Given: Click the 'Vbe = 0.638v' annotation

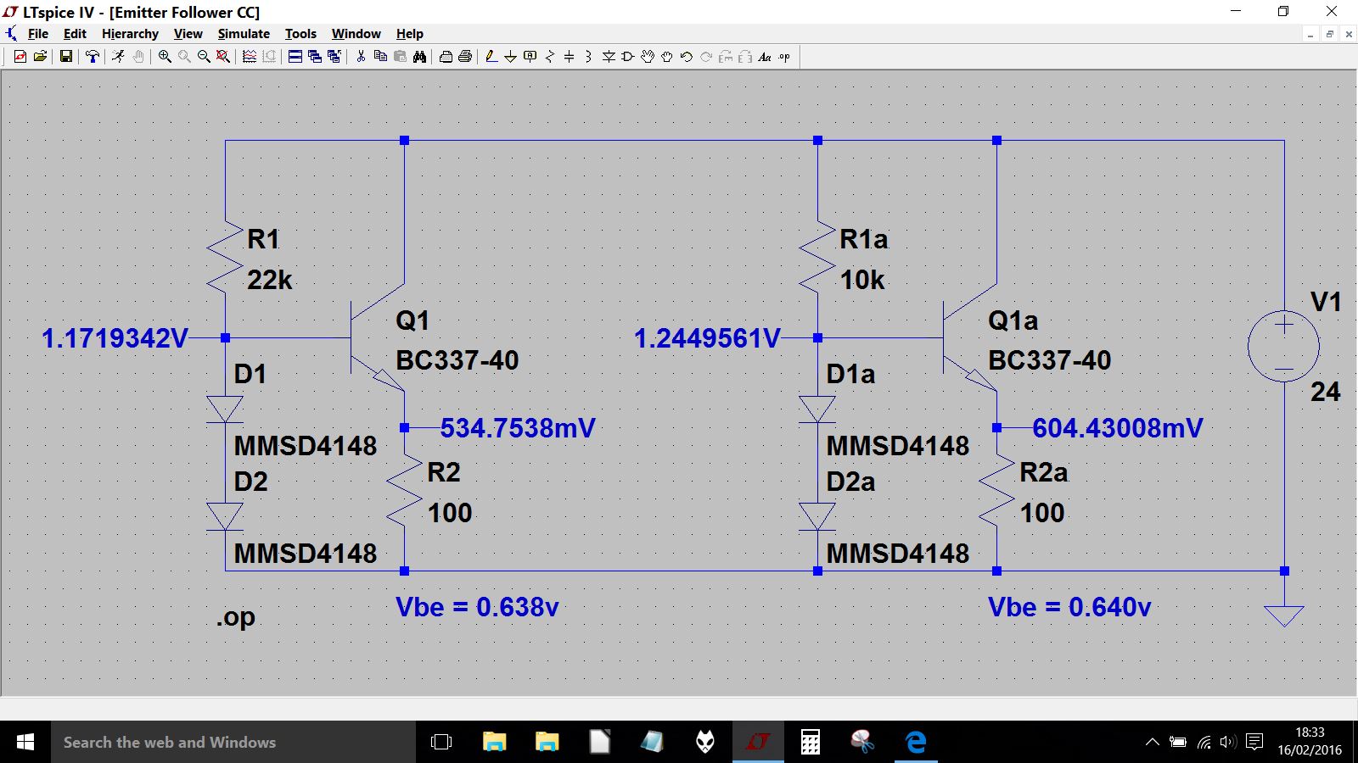Looking at the screenshot, I should click(477, 607).
